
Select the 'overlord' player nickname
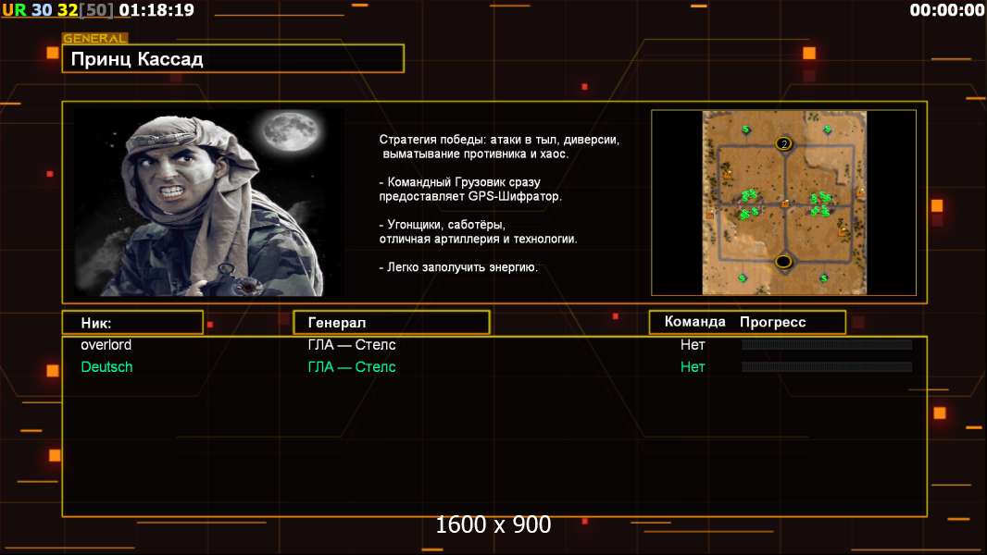click(x=106, y=344)
